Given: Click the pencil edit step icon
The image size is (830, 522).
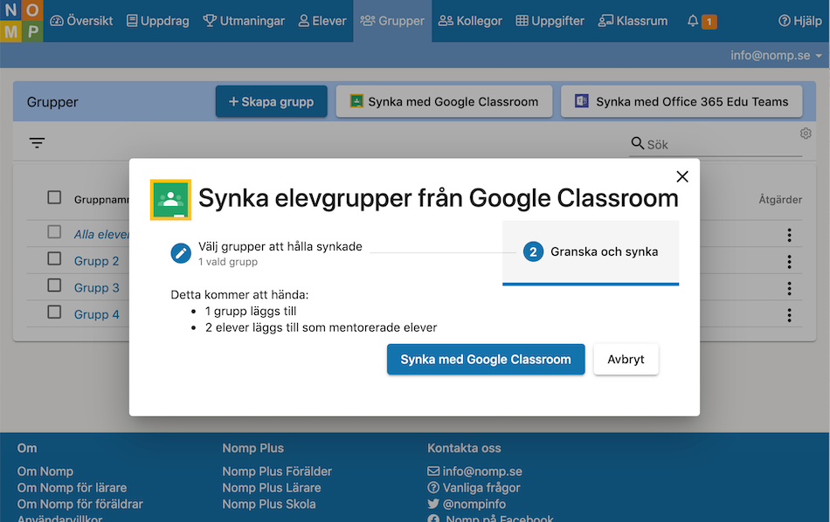Looking at the screenshot, I should point(181,253).
